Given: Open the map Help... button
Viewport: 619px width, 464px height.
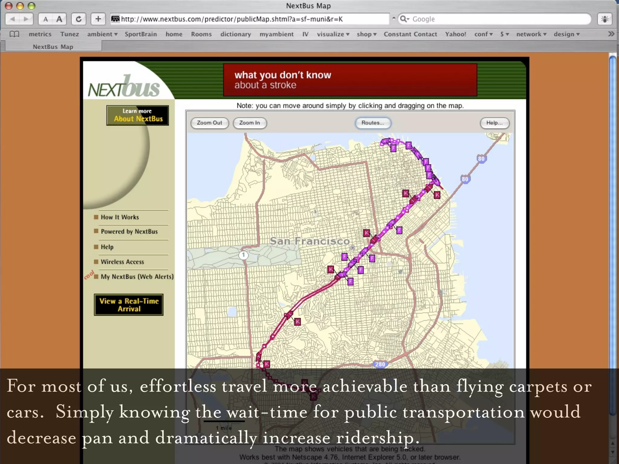Looking at the screenshot, I should coord(494,123).
